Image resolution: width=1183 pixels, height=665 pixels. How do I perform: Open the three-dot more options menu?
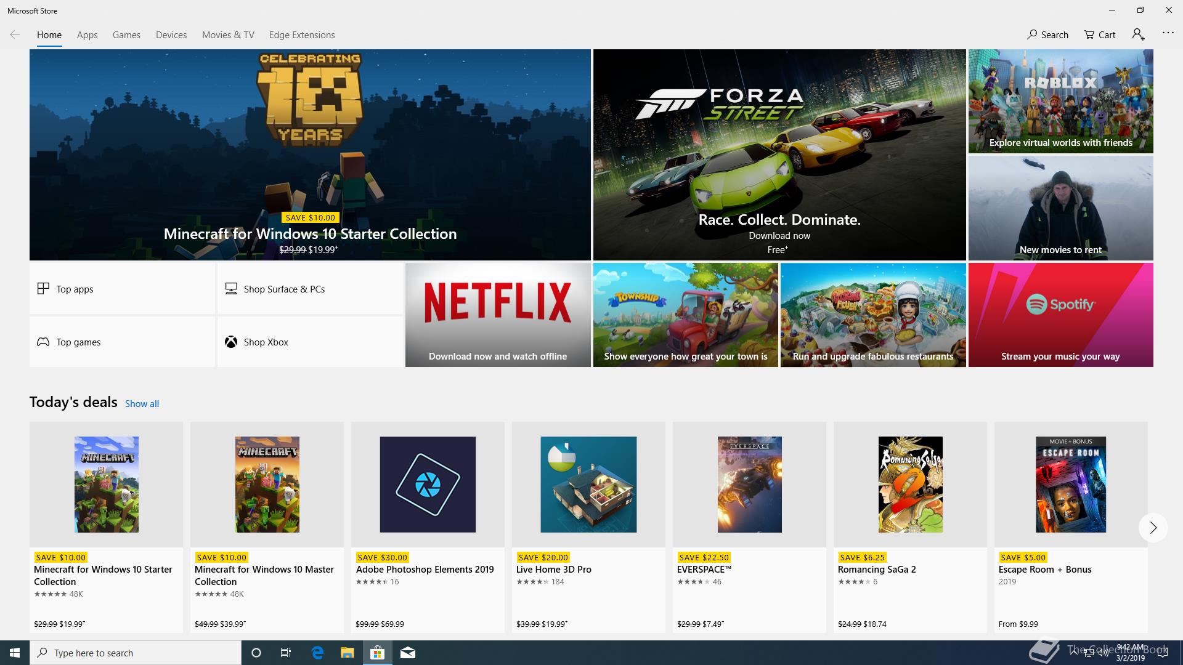1168,33
